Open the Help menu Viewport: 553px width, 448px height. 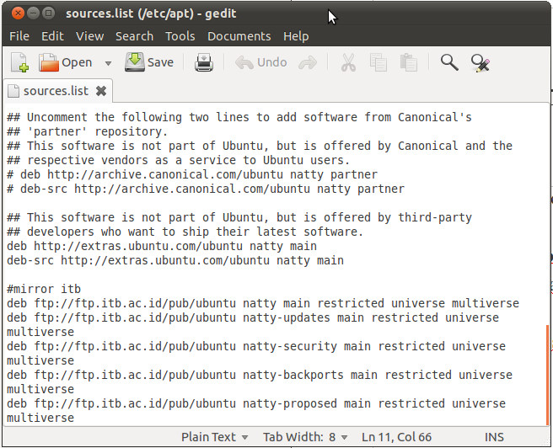click(296, 36)
